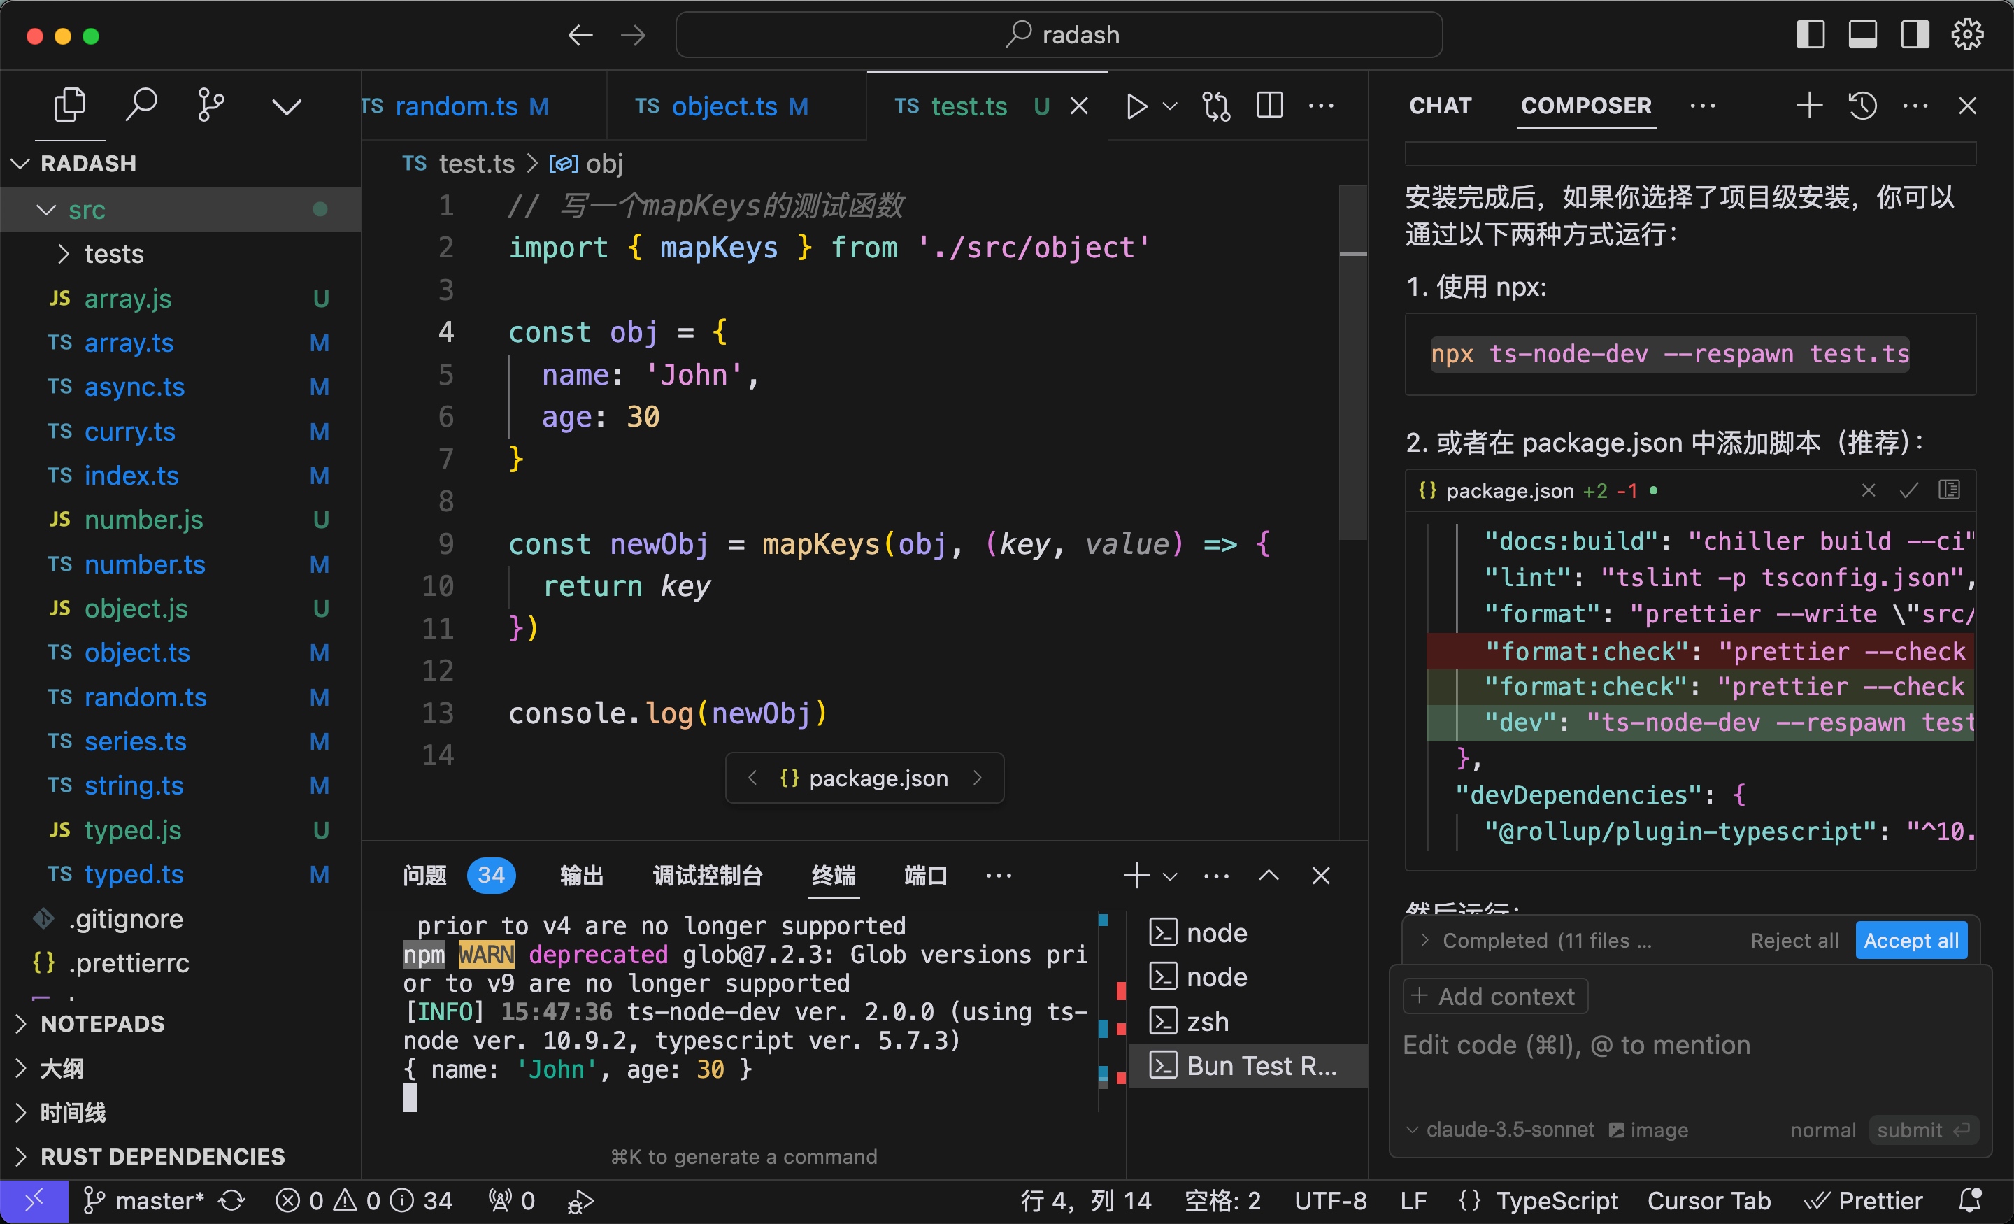Toggle the bottom panel layout icon
Viewport: 2014px width, 1224px height.
(1862, 35)
